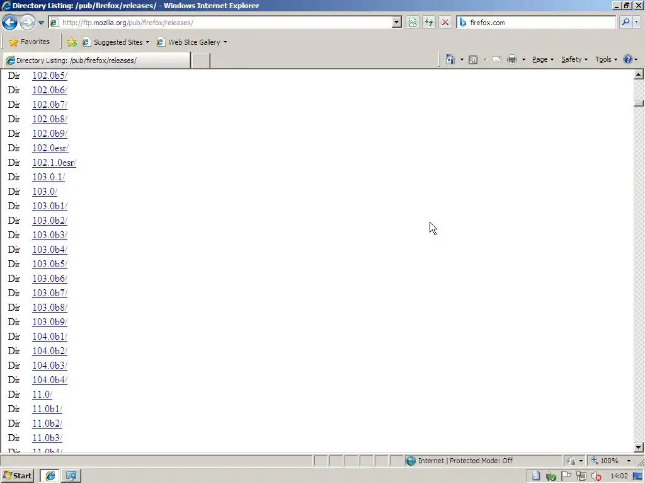The height and width of the screenshot is (484, 645).
Task: Open the recent pages dropdown arrow
Action: [x=41, y=23]
